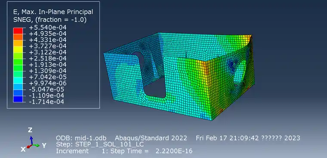This screenshot has height=158, width=327.
Task: Click the 'Step Time = 2.2200E-16' text
Action: point(151,151)
